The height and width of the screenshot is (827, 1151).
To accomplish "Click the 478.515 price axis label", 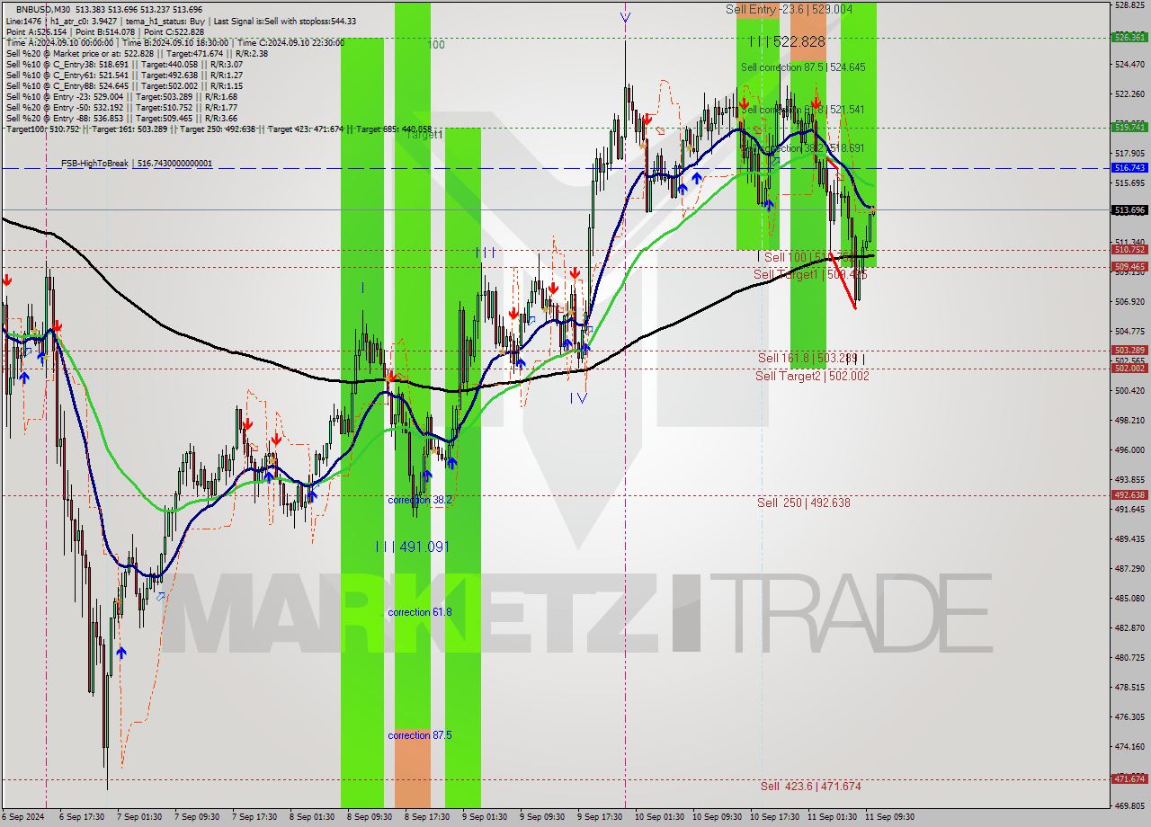I will click(1129, 687).
